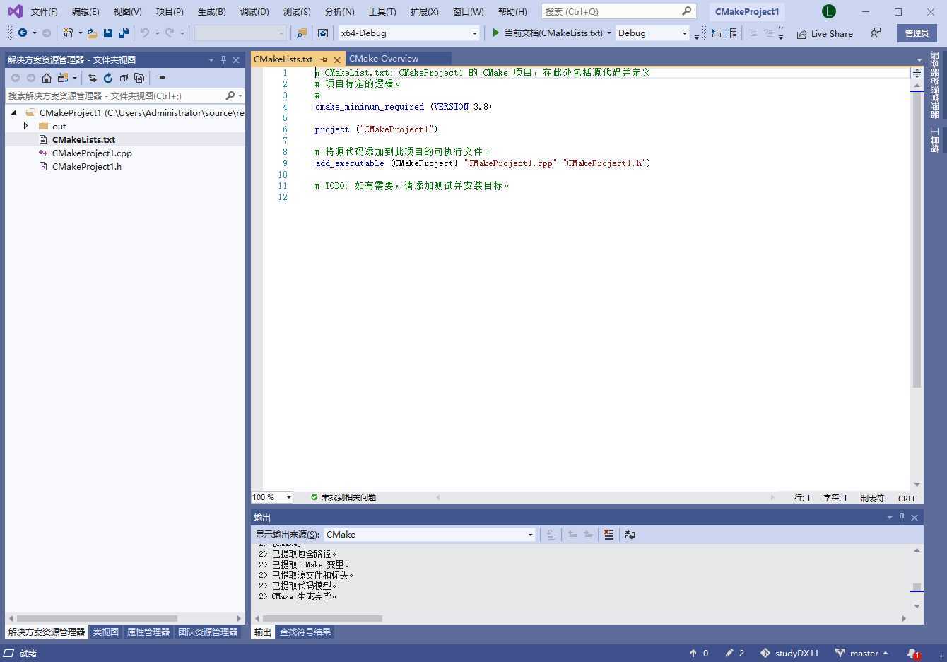
Task: Open the 工具(T) menu
Action: tap(382, 11)
